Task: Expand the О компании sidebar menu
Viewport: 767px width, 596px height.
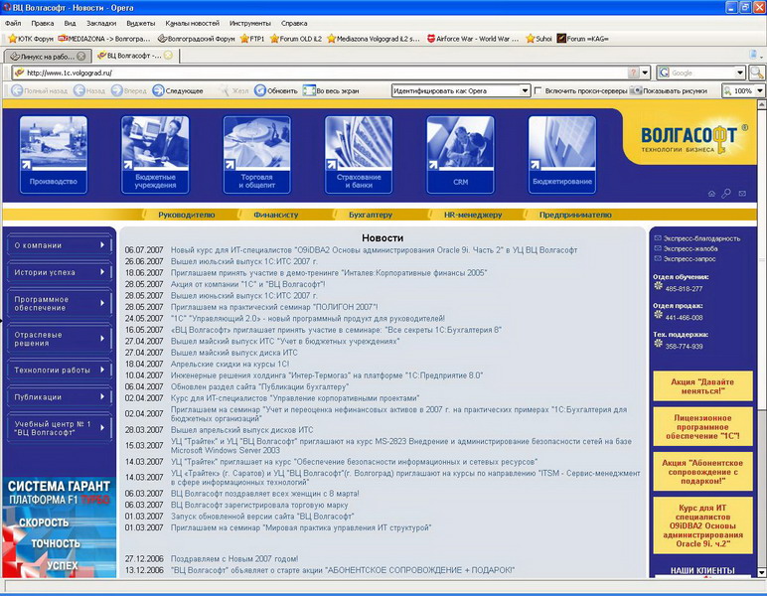Action: pyautogui.click(x=60, y=245)
